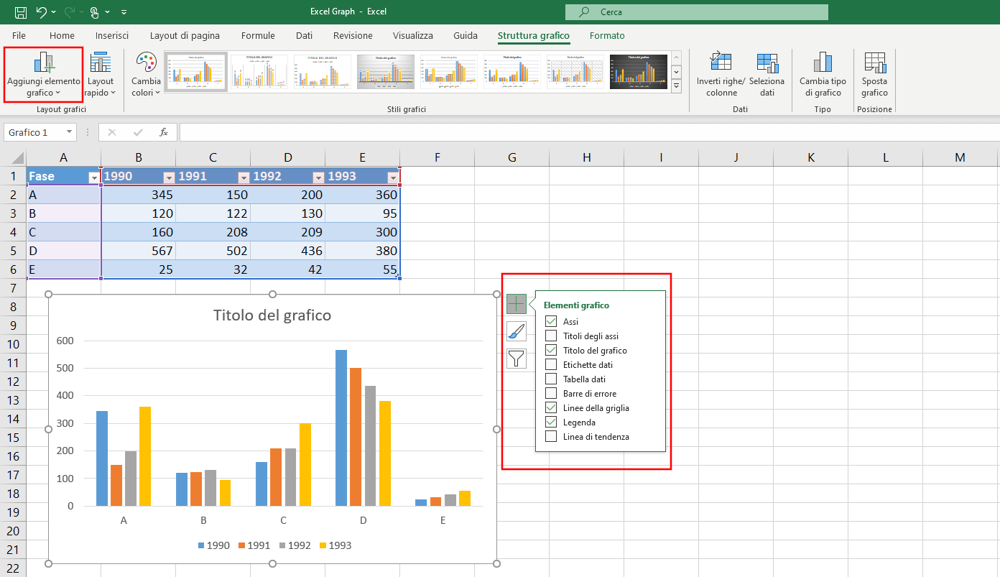The width and height of the screenshot is (1000, 577).
Task: Enable Linea di tendenza checkbox
Action: (551, 436)
